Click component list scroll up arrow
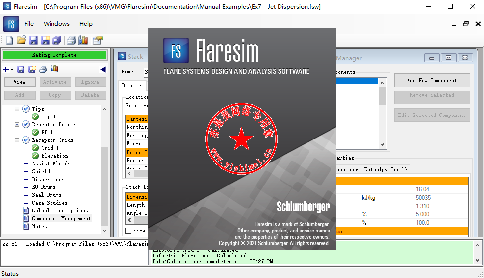 pos(382,83)
